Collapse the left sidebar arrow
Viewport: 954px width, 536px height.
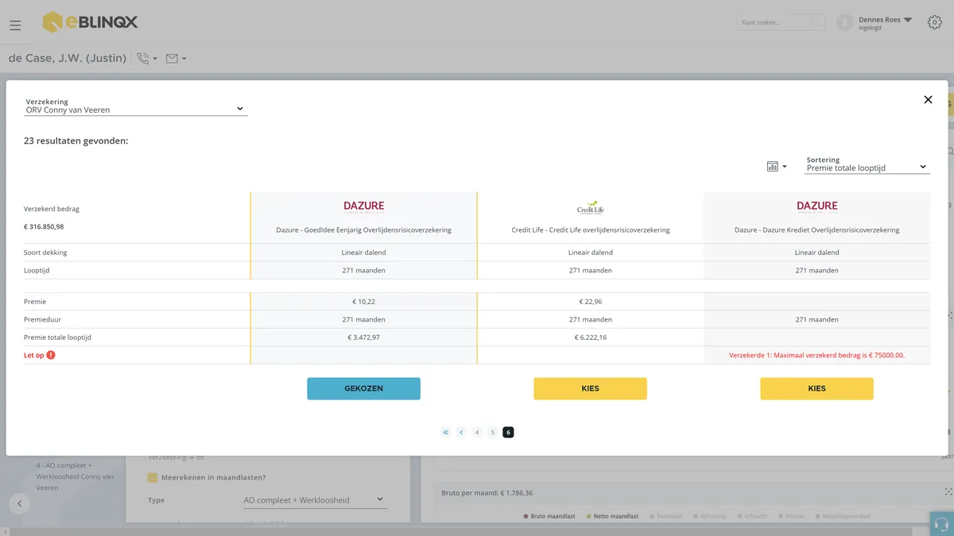click(19, 503)
